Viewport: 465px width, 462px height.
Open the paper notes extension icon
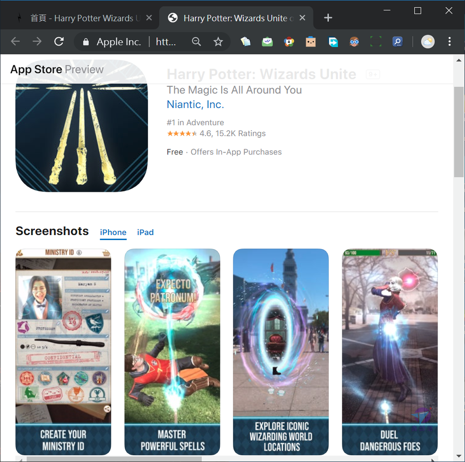coord(245,42)
